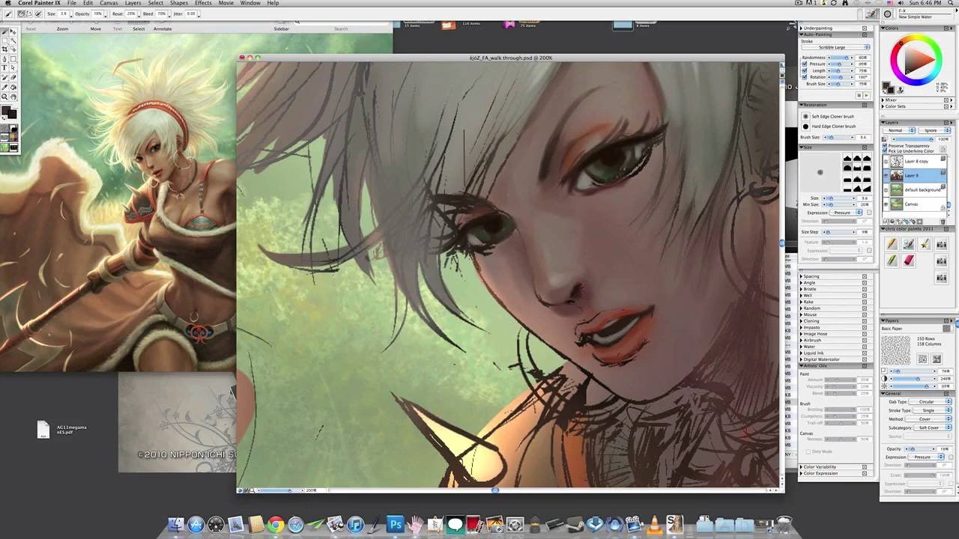Select the Layer Adjuster tool
Viewport: 959px width, 539px height.
pyautogui.click(x=13, y=32)
